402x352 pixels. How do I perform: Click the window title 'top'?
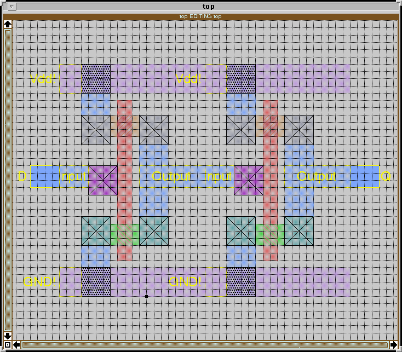tap(209, 6)
